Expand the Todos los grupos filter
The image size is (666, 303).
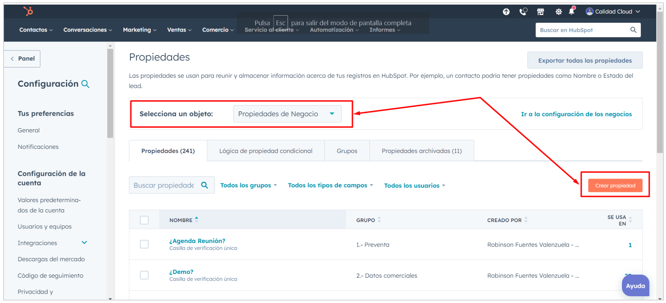(x=248, y=185)
